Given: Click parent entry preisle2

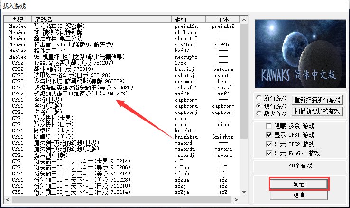Looking at the screenshot, I should click(223, 26).
